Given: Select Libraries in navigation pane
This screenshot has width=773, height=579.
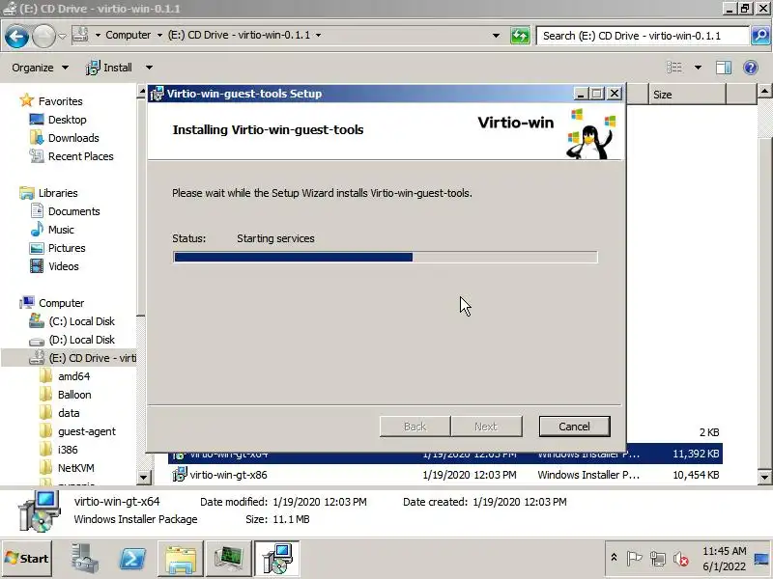Looking at the screenshot, I should (x=58, y=193).
